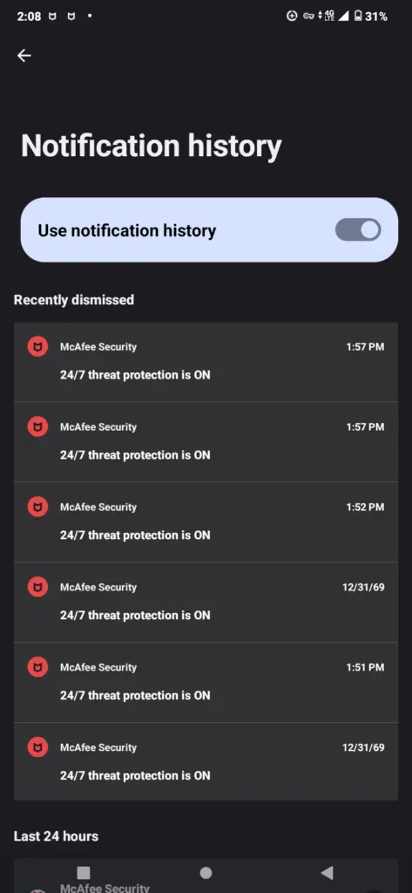Open the 1:52 PM threat protection notification
The width and height of the screenshot is (412, 893).
[206, 522]
